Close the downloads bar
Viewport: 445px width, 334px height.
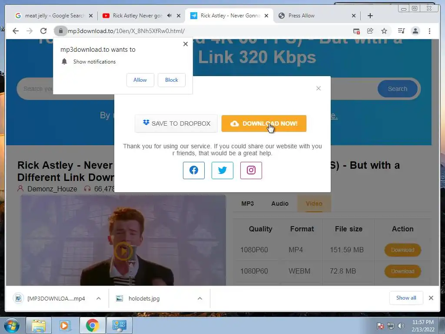click(431, 298)
